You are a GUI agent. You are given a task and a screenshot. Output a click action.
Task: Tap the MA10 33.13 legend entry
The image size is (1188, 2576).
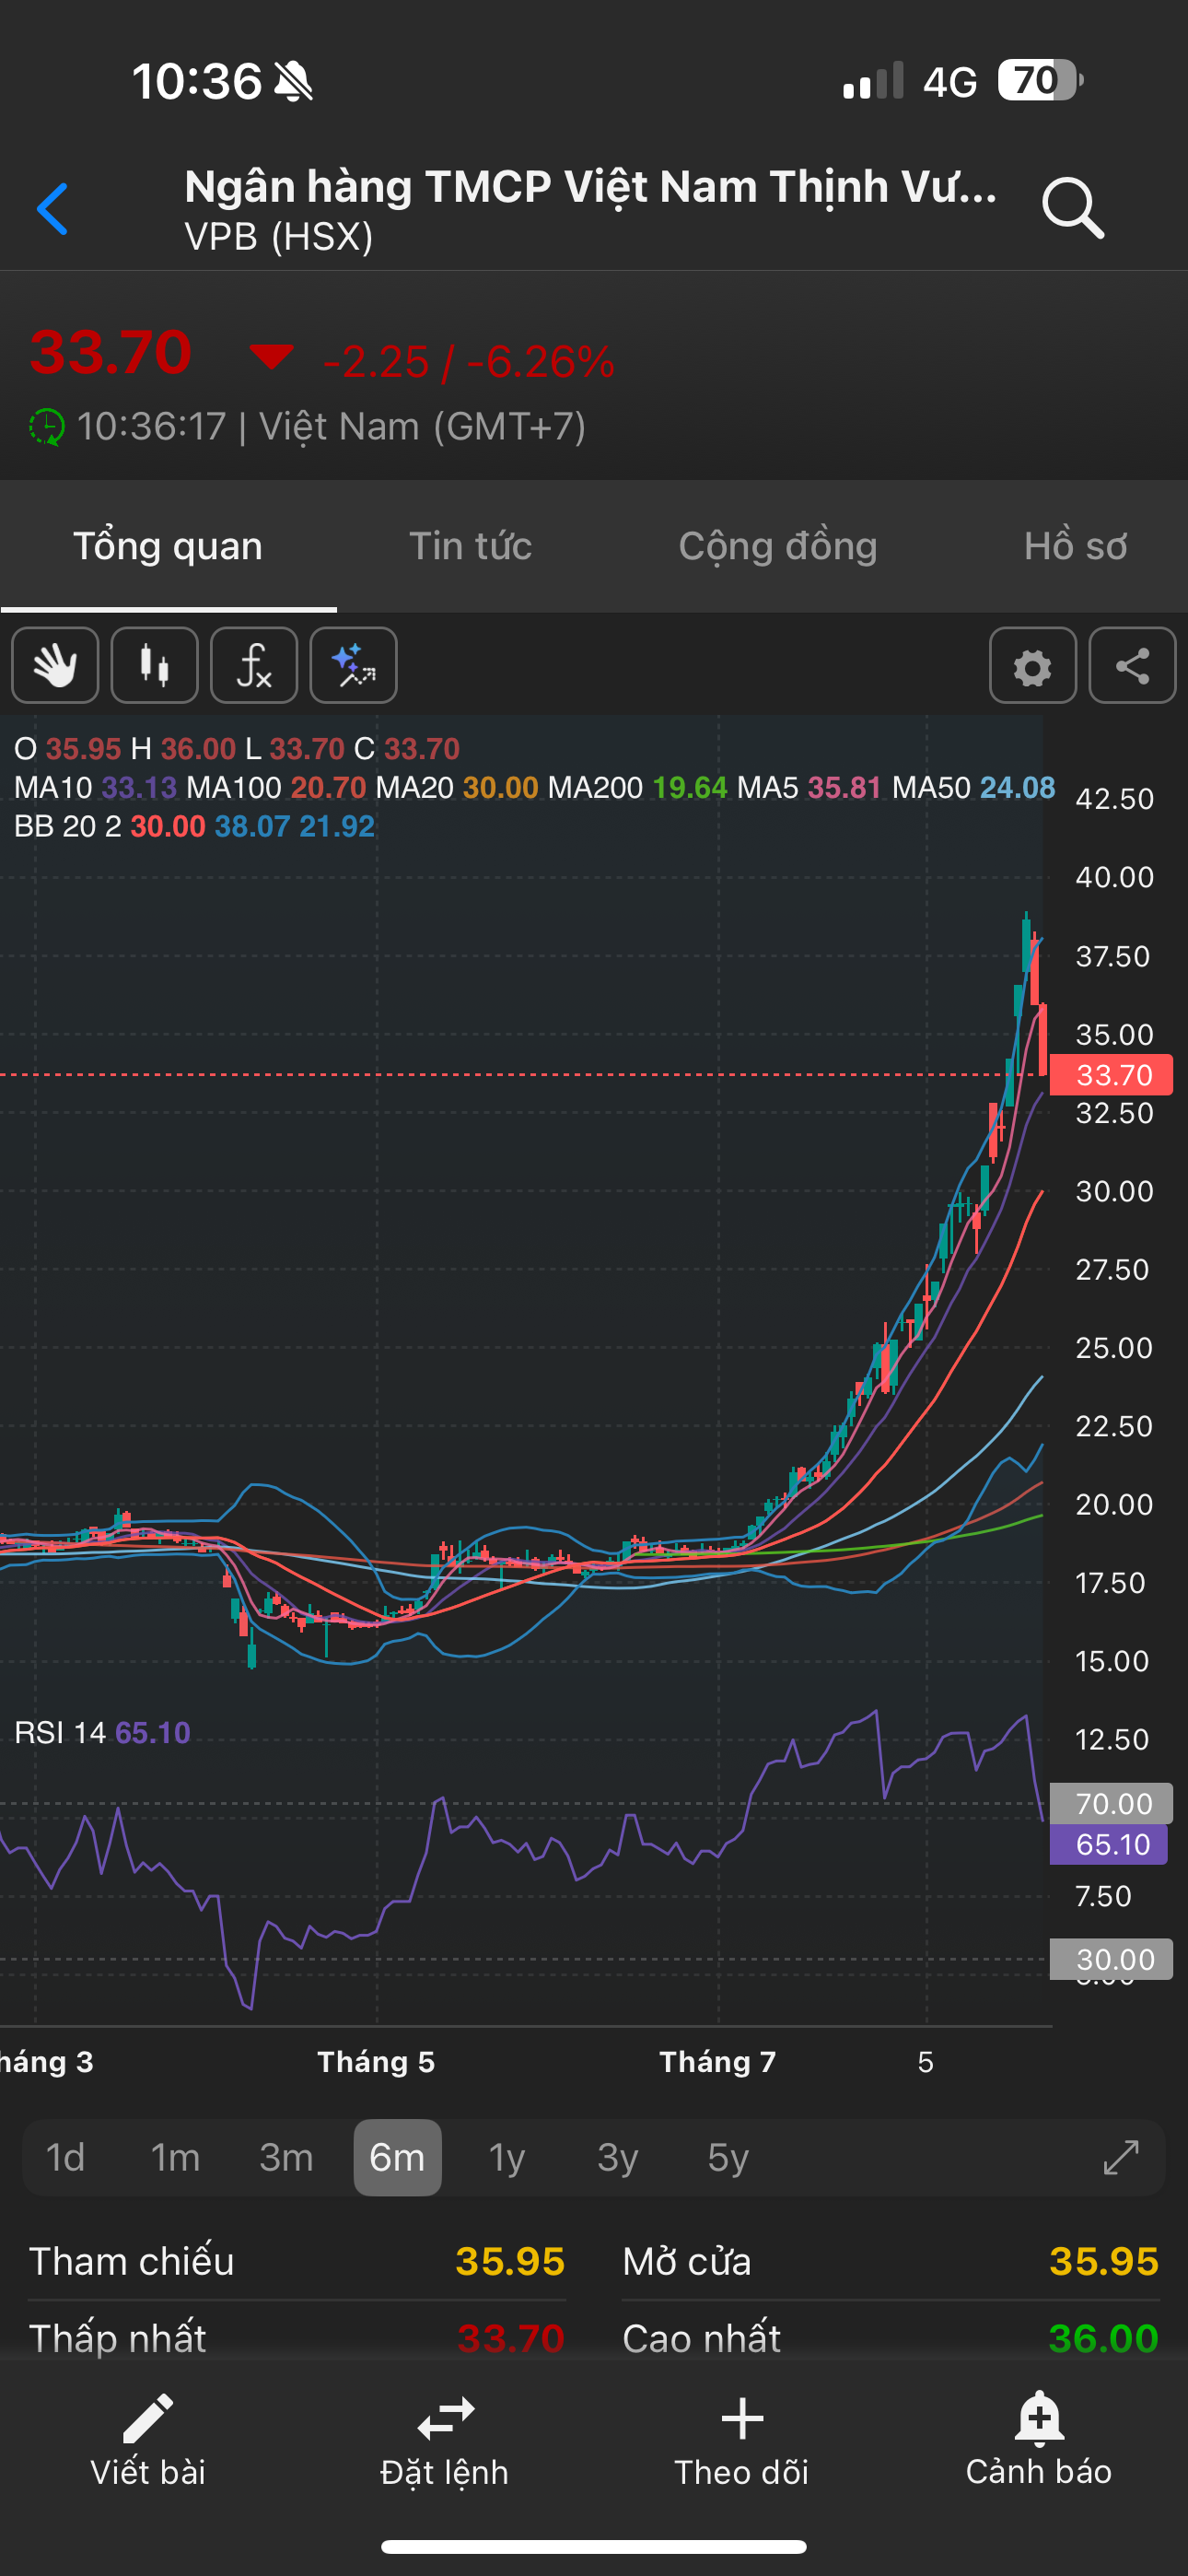coord(95,787)
